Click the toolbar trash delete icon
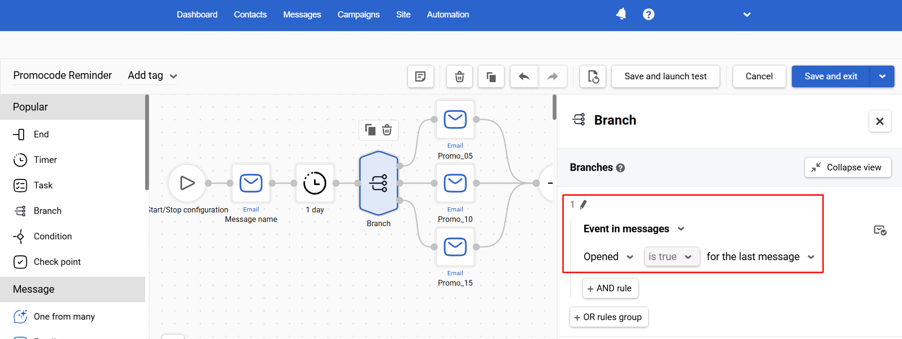This screenshot has width=902, height=339. [x=460, y=76]
